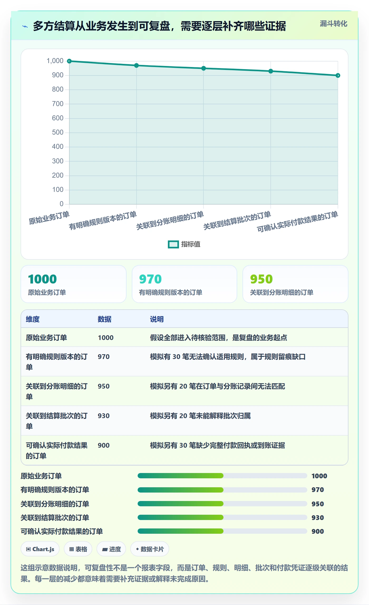Click the description about 缺少完整付款回执或到账证据
Screen dimensions: 369x605
coord(217,446)
